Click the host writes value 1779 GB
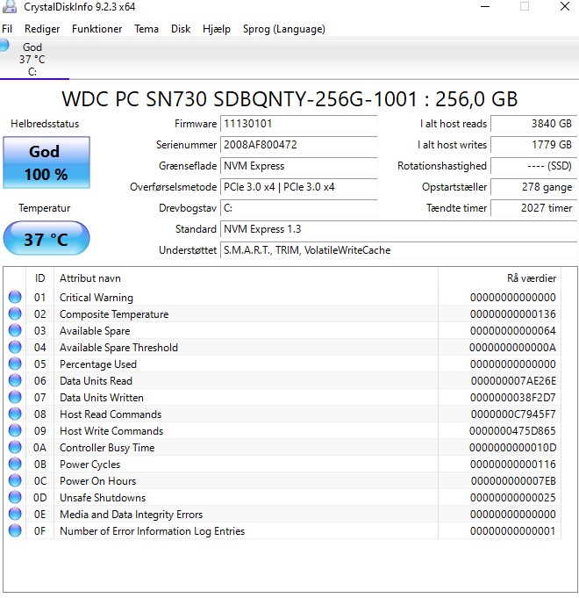 pos(534,145)
